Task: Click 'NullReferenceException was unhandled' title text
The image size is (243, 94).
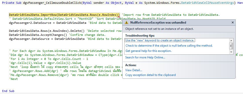Action: [x=158, y=23]
